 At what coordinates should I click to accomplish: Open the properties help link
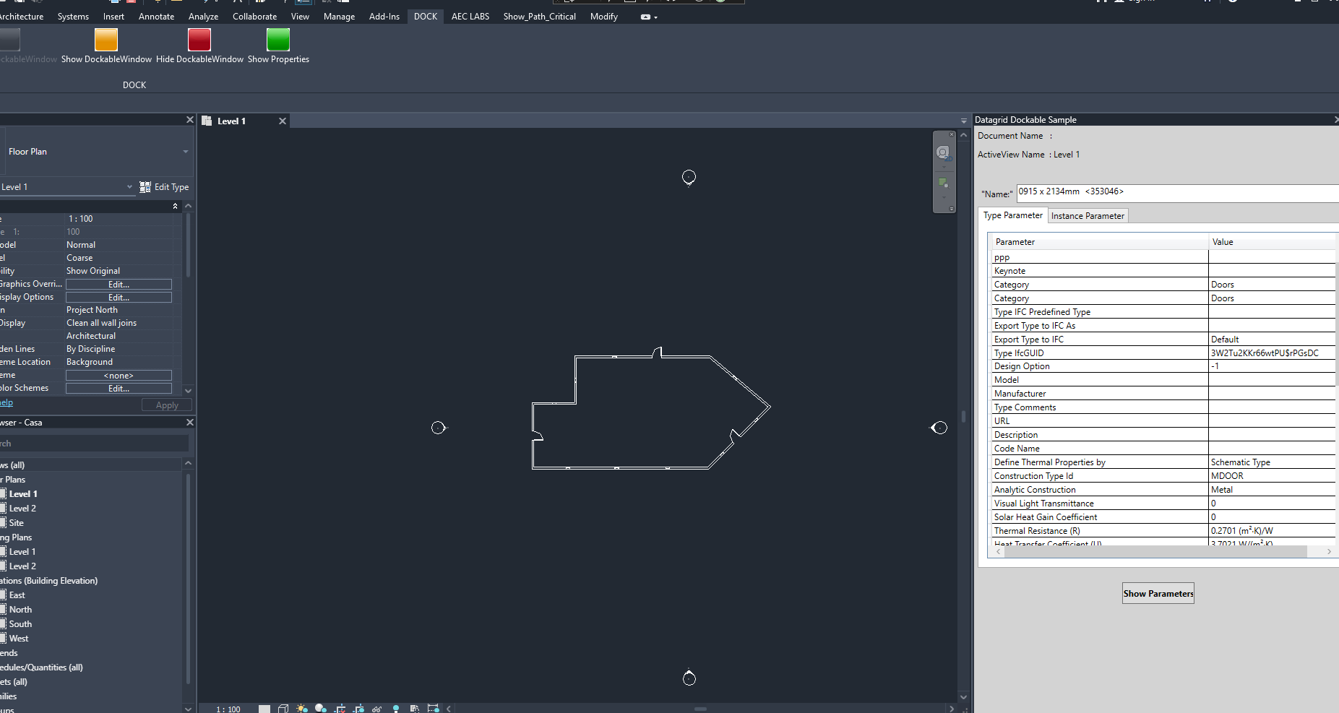pyautogui.click(x=7, y=402)
